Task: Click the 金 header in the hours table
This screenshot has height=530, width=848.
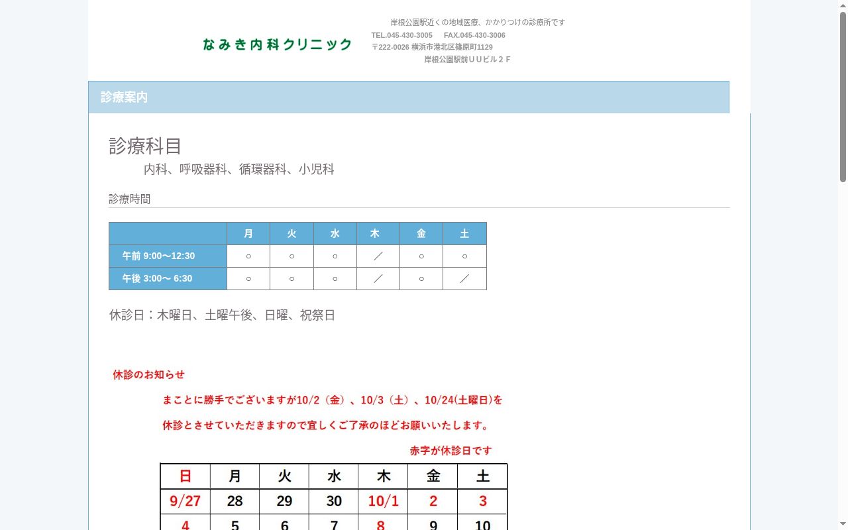Action: click(x=421, y=234)
